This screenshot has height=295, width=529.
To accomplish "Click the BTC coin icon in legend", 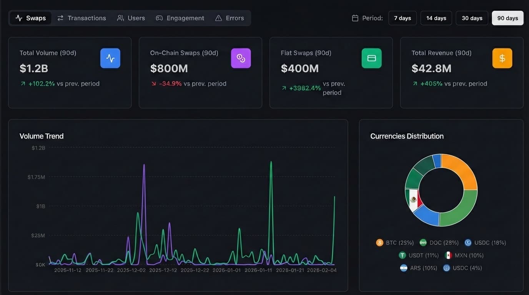I will click(x=380, y=243).
